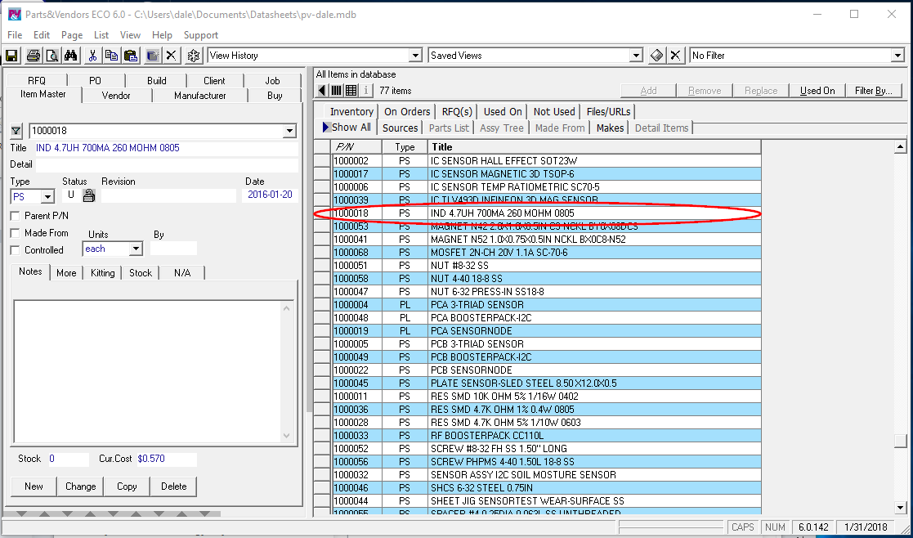Click the grayed New Item toolbar icon

(x=153, y=56)
